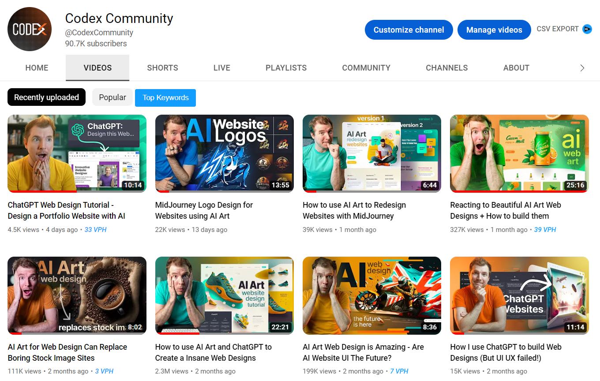Open ChatGPT Web Design Tutorial thumbnail

pos(77,153)
